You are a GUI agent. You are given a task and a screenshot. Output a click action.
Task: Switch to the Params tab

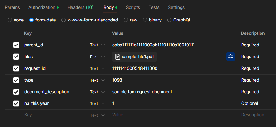(12, 7)
